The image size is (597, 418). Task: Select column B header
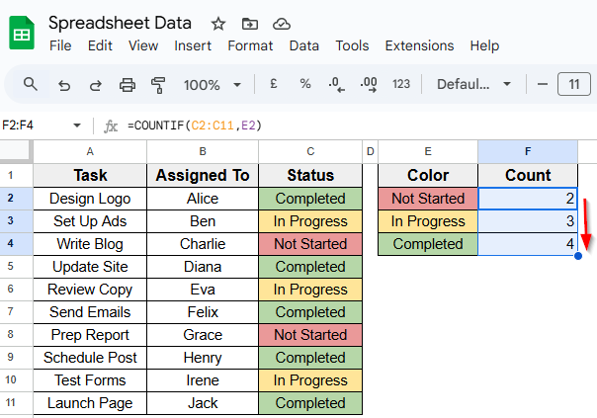[203, 151]
